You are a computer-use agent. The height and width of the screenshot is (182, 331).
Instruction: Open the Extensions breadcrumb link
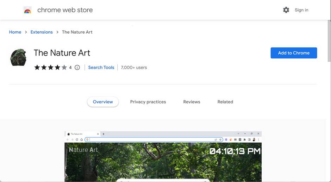coord(42,32)
